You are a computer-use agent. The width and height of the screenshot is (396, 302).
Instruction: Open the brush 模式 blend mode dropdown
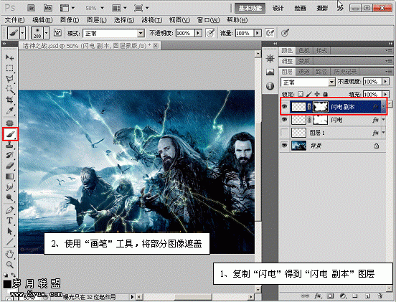(113, 33)
